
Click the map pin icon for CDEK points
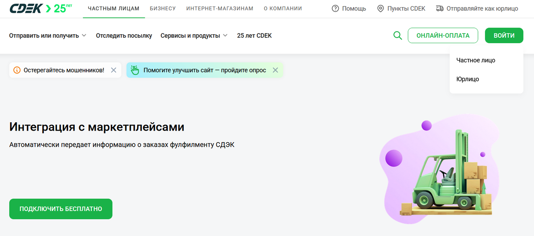point(380,8)
